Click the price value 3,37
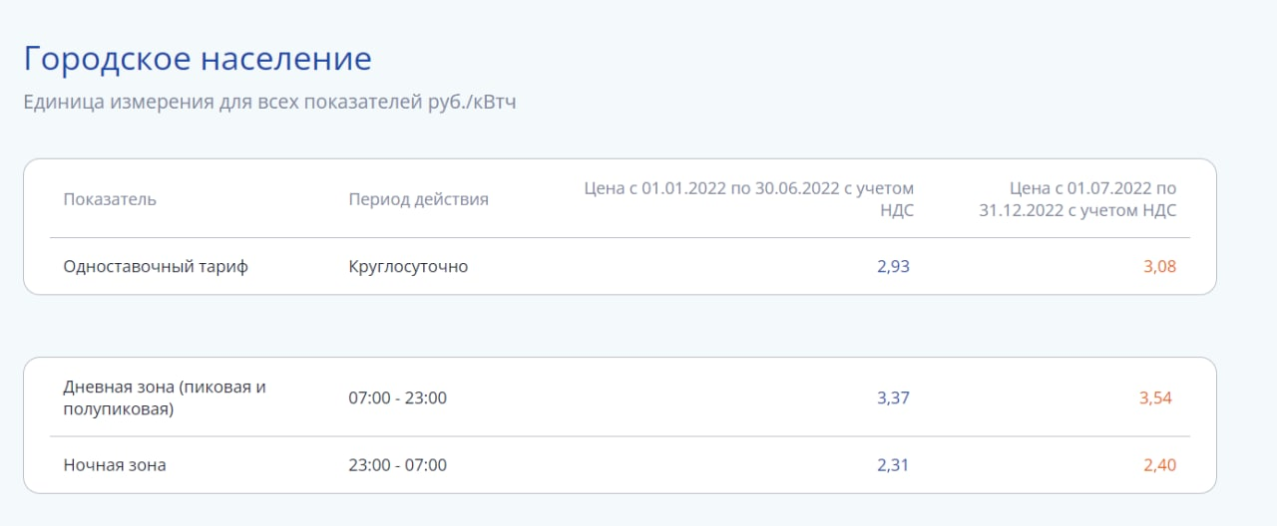The image size is (1277, 526). (x=893, y=398)
